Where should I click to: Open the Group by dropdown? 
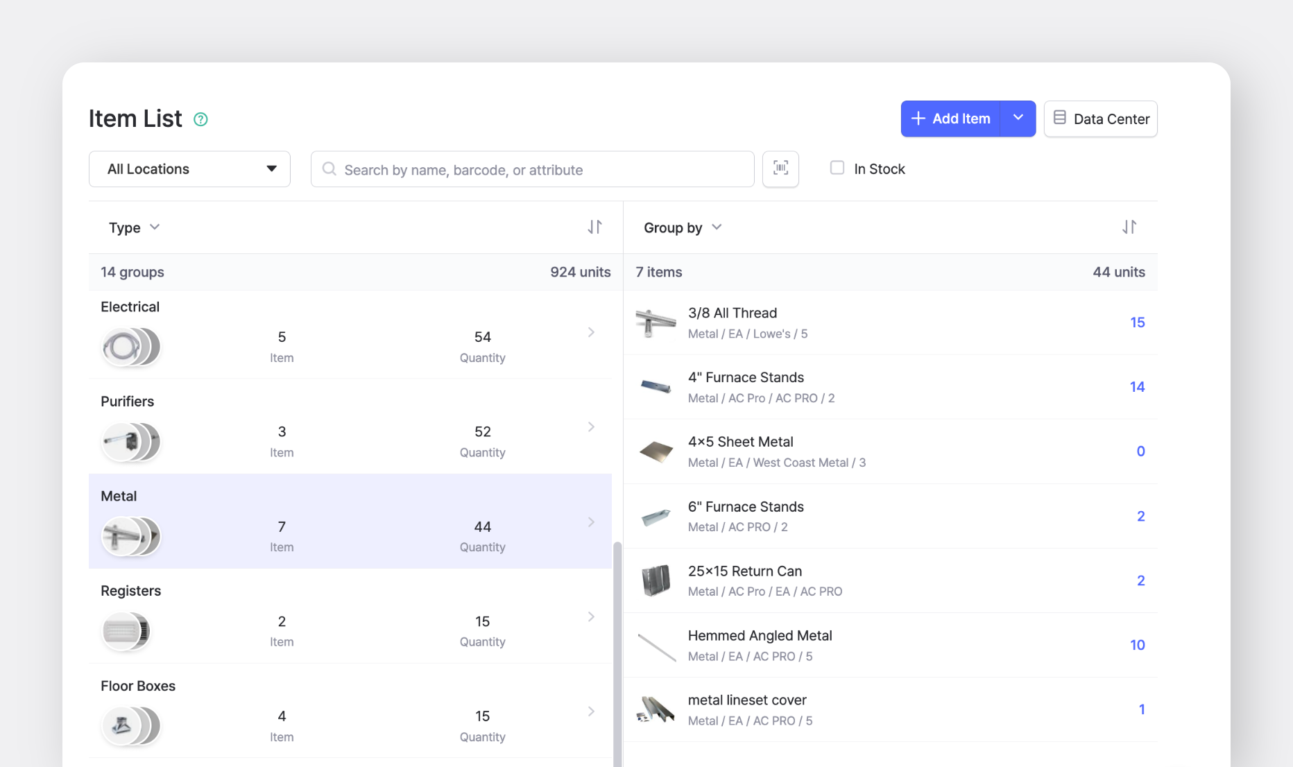click(x=683, y=227)
